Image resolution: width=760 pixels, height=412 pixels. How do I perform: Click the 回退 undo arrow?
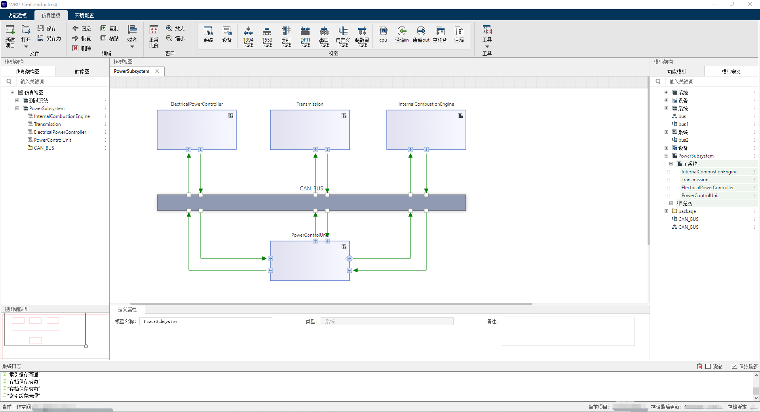[x=75, y=28]
